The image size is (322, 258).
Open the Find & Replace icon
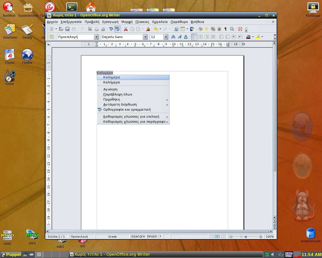click(x=200, y=29)
